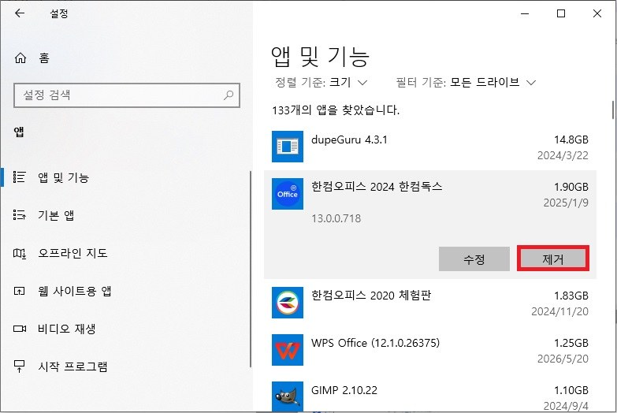Screen dimensions: 617x413
Task: Click the sidebar scrollbar
Action: [x=251, y=270]
